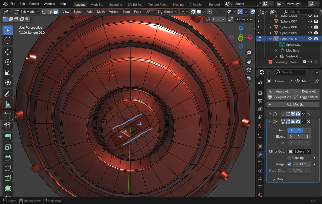Select the Select Box tool
This screenshot has width=322, height=204.
point(8,30)
